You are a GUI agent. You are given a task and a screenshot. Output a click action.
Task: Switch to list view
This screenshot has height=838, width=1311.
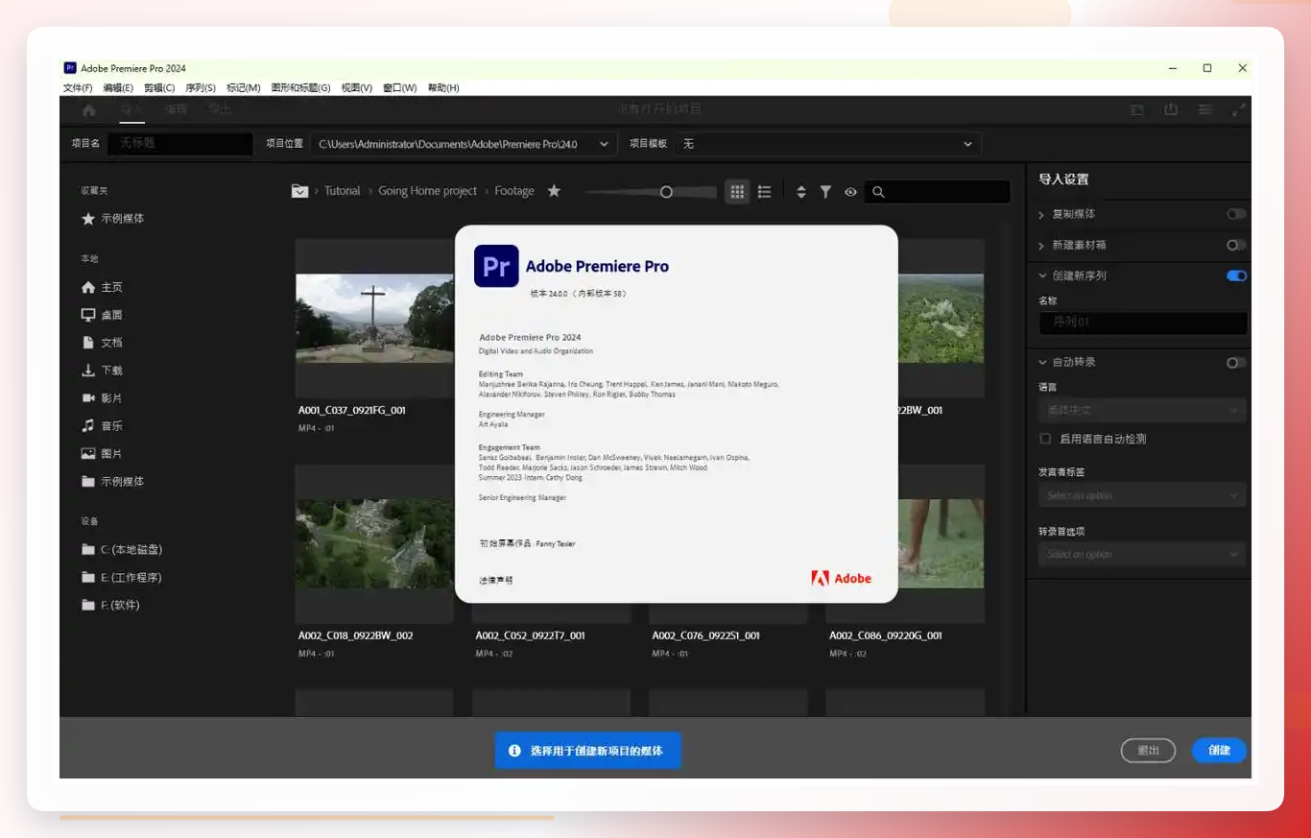(x=765, y=192)
